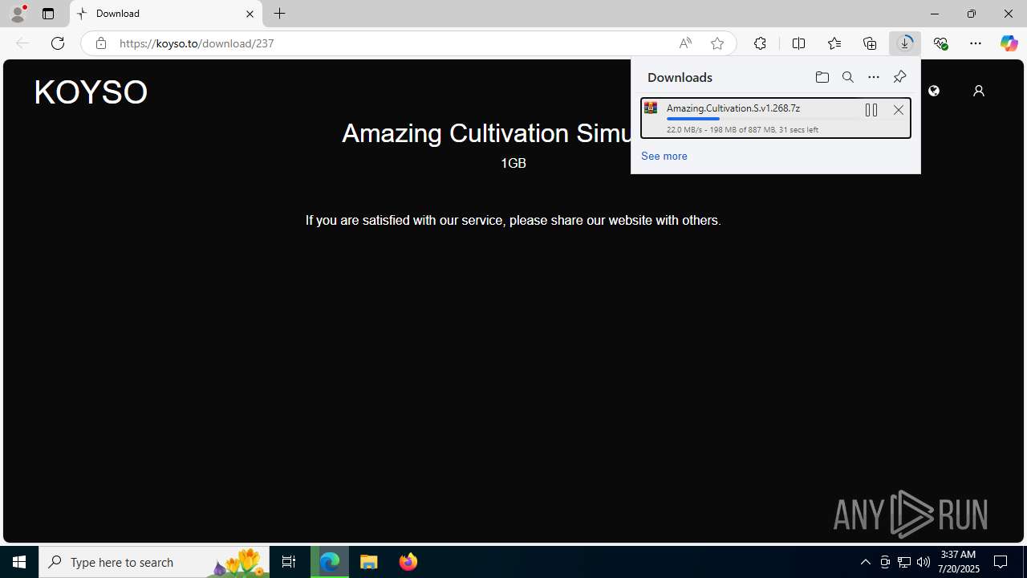Pause the Amazing.Cultivation download
This screenshot has height=578, width=1027.
pos(871,110)
